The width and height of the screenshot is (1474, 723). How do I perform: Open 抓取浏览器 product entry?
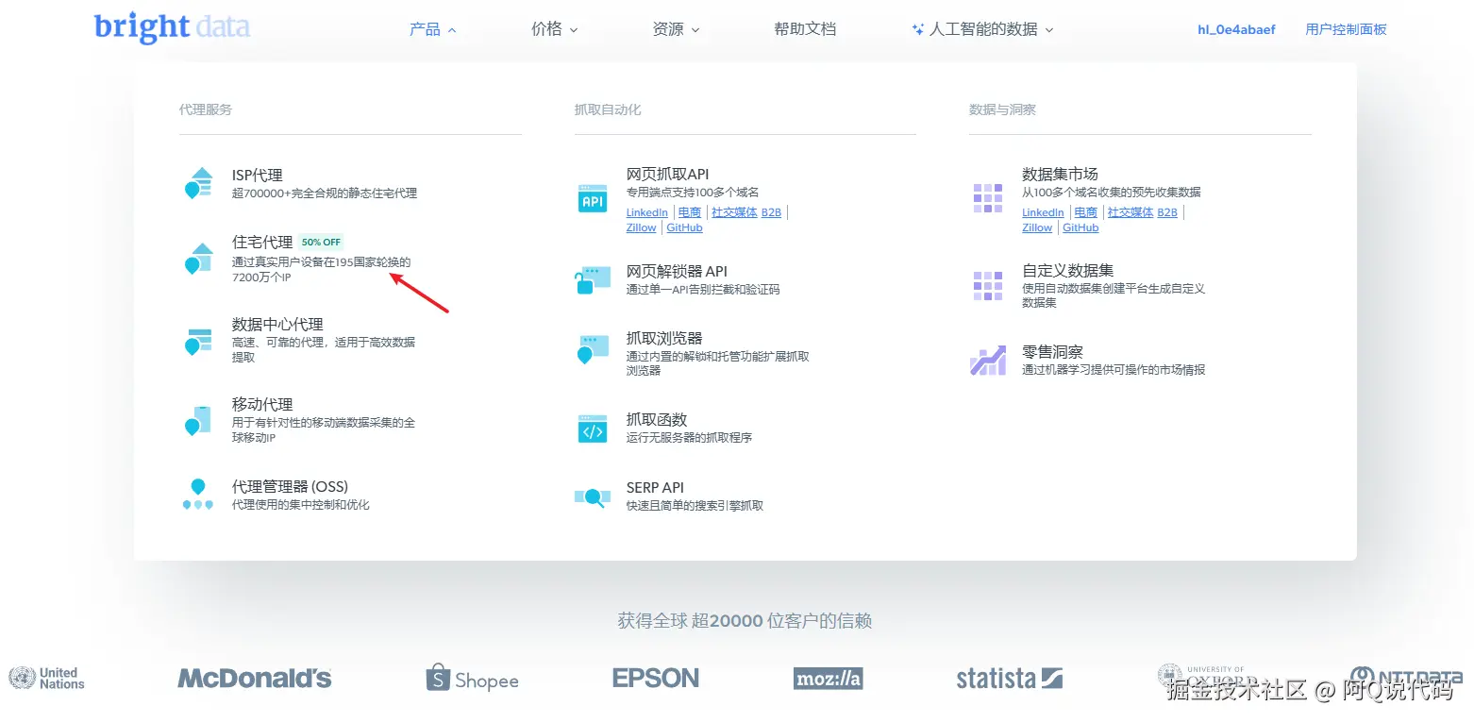pyautogui.click(x=694, y=353)
